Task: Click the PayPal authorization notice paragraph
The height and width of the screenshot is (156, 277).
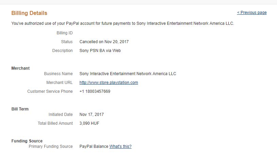Action: tap(123, 23)
